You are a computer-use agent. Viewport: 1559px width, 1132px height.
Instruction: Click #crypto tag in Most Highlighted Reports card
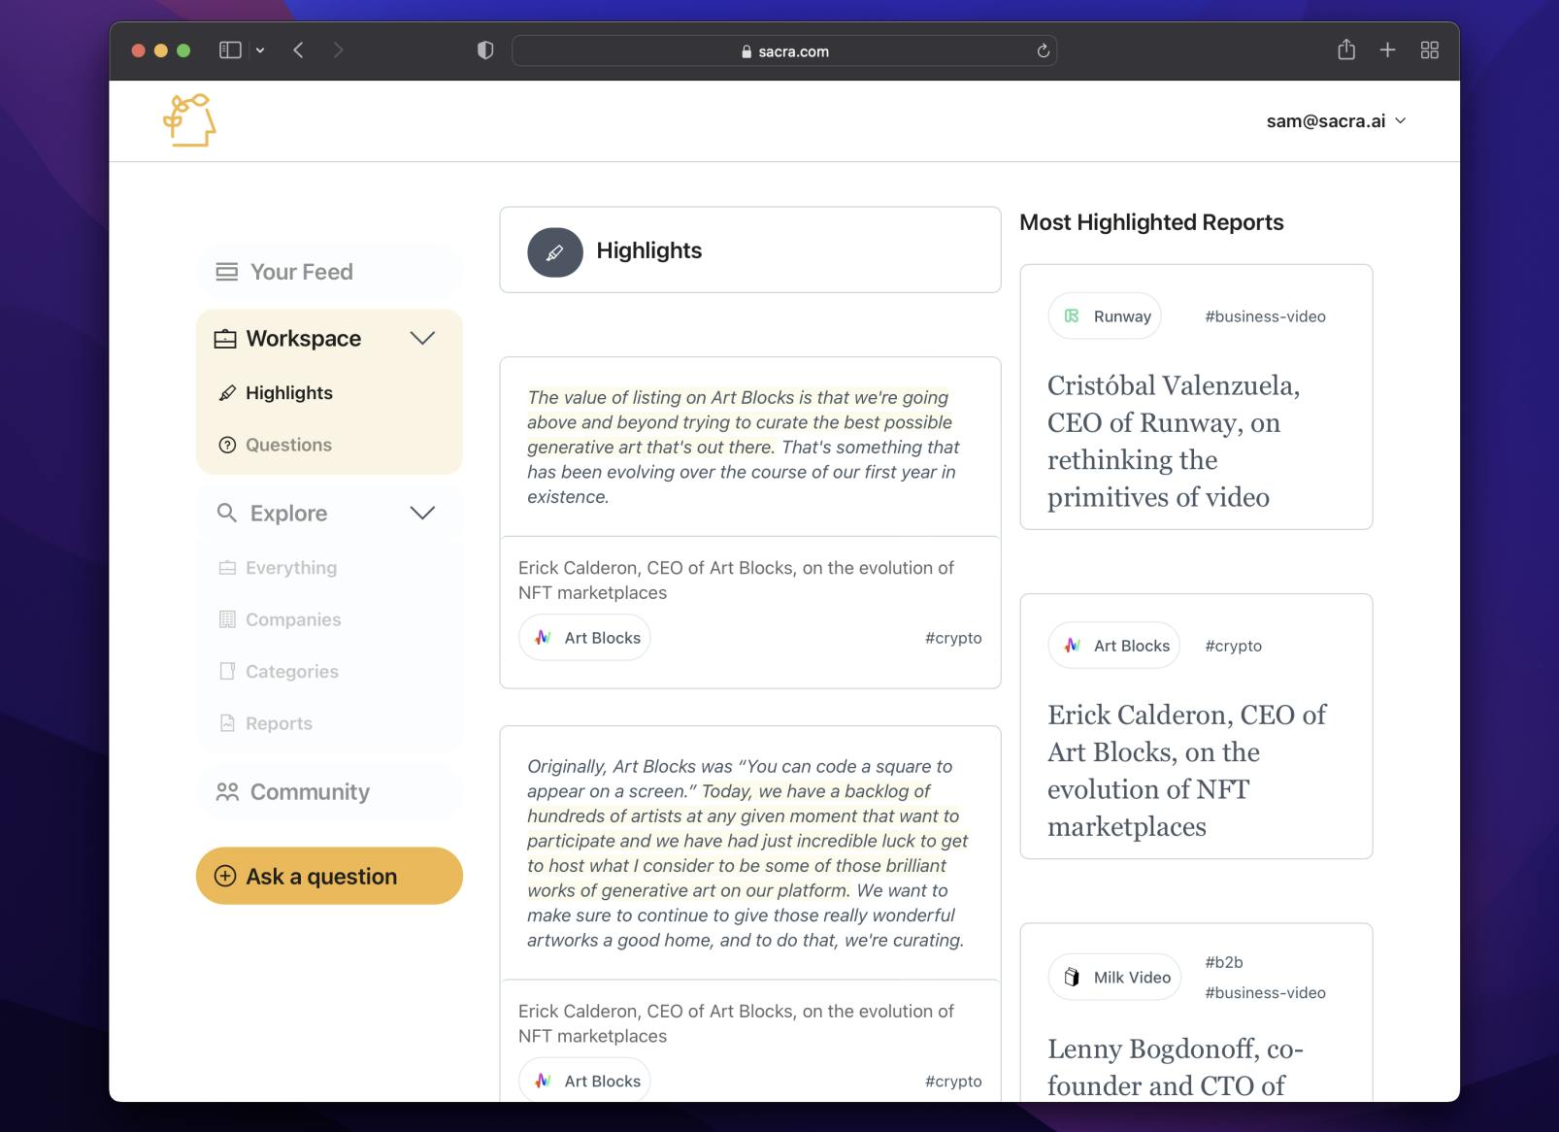pos(1233,646)
